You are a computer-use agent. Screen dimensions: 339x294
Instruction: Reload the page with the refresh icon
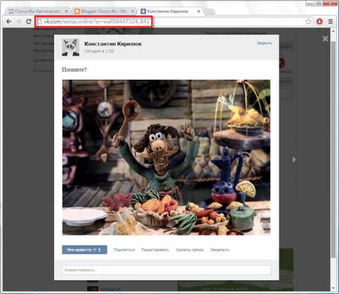pos(29,21)
